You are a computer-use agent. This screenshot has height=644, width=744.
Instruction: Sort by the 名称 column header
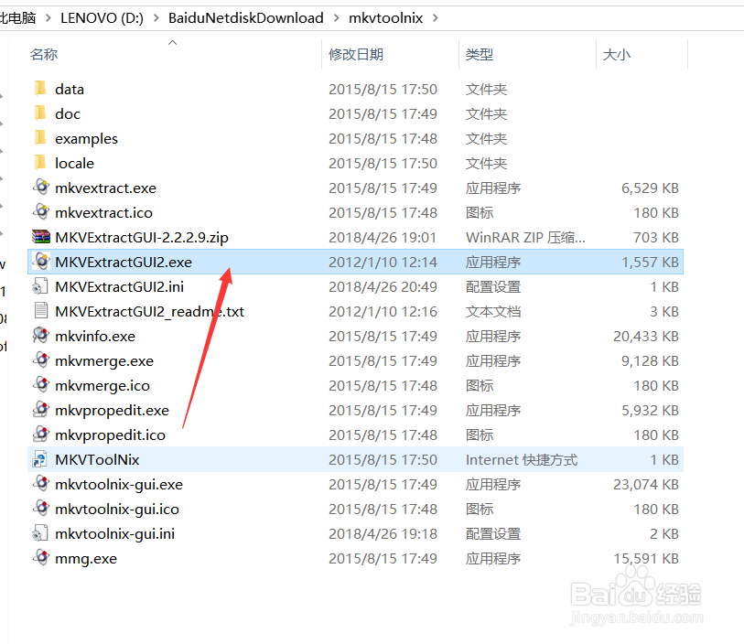pos(44,55)
